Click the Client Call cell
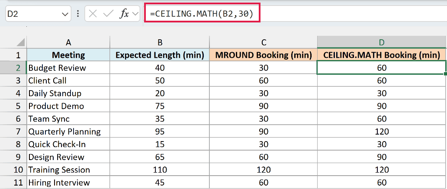Viewport: 447px width, 189px height. [x=68, y=80]
